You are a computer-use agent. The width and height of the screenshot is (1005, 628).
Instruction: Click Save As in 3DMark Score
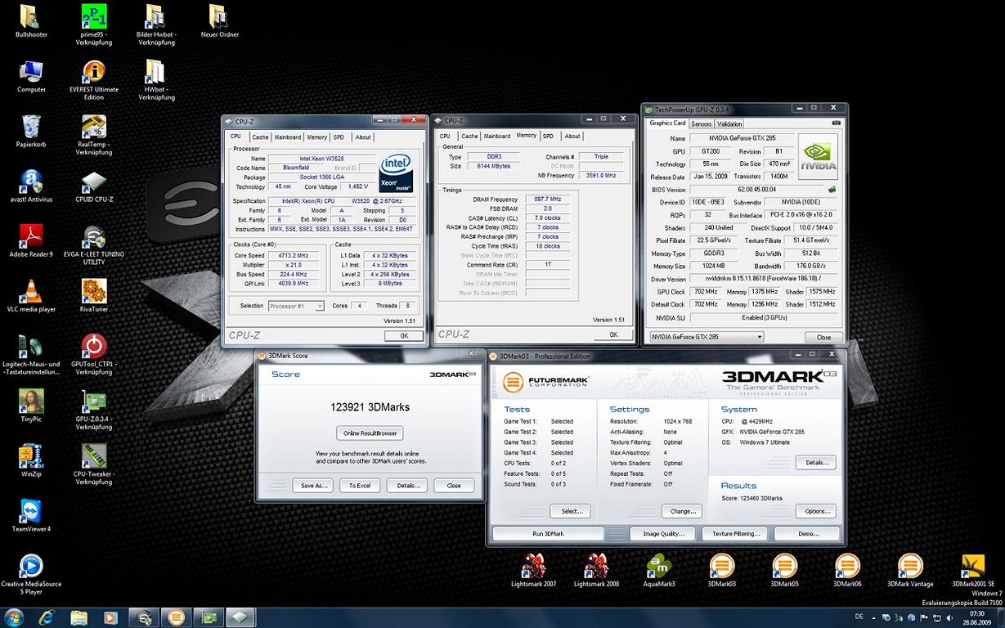click(x=313, y=485)
